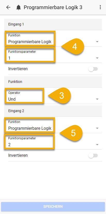106x214 pixels.
Task: Expand the Operator dropdown arrow
Action: [x=97, y=99]
